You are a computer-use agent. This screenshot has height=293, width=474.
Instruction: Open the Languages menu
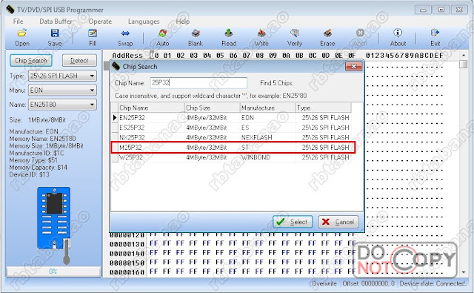pos(144,22)
